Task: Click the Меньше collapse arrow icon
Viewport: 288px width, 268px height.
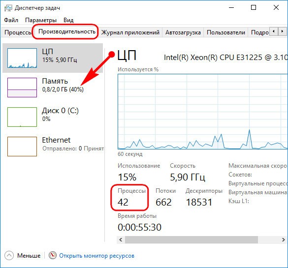Action: [9, 255]
